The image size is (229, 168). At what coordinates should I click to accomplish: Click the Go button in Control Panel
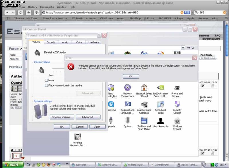coord(191,48)
